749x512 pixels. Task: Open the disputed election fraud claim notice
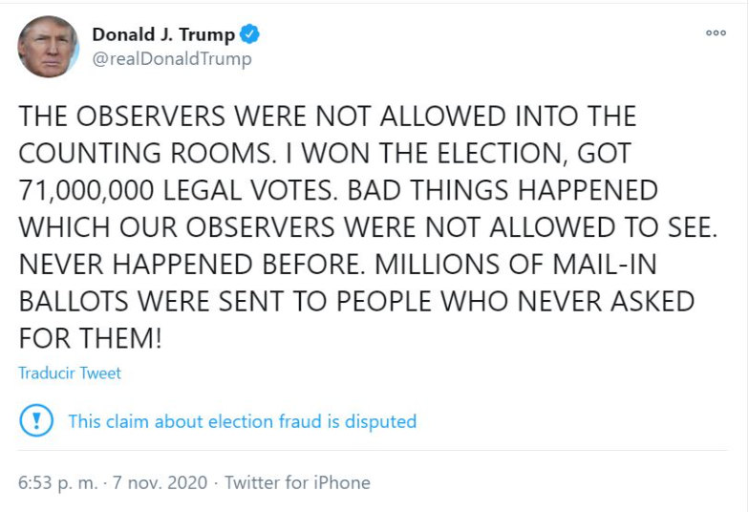click(x=242, y=421)
